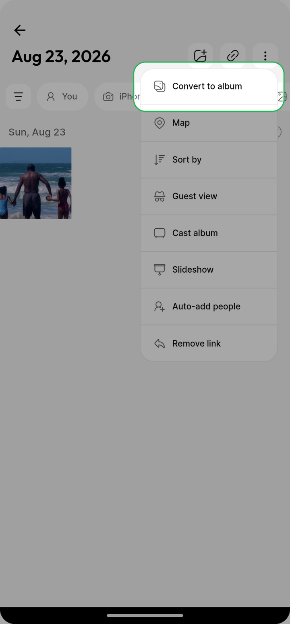
Task: Open the Map option
Action: [209, 123]
